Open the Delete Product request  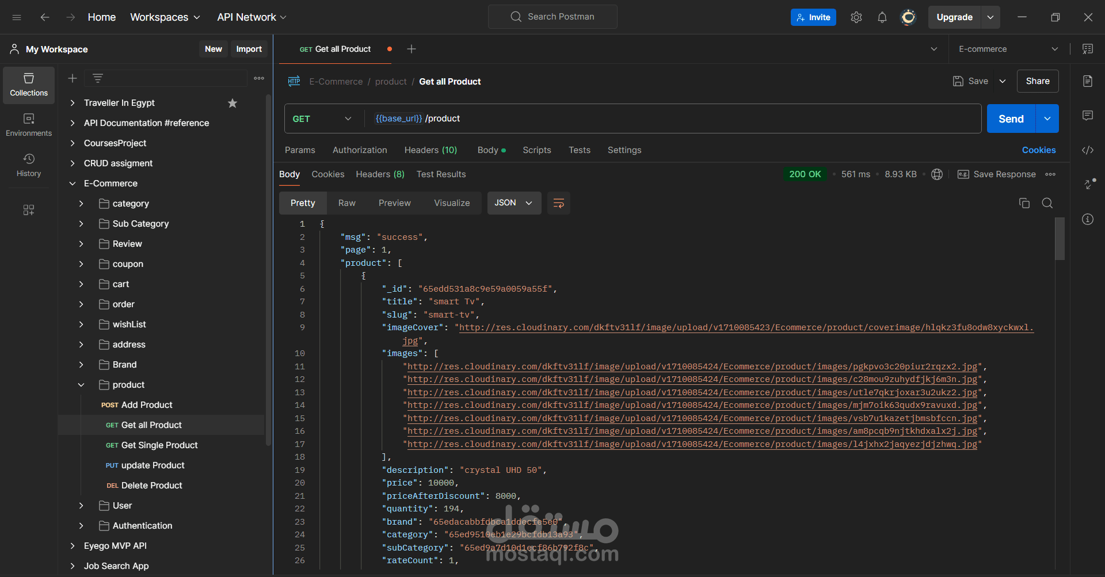[x=144, y=486]
